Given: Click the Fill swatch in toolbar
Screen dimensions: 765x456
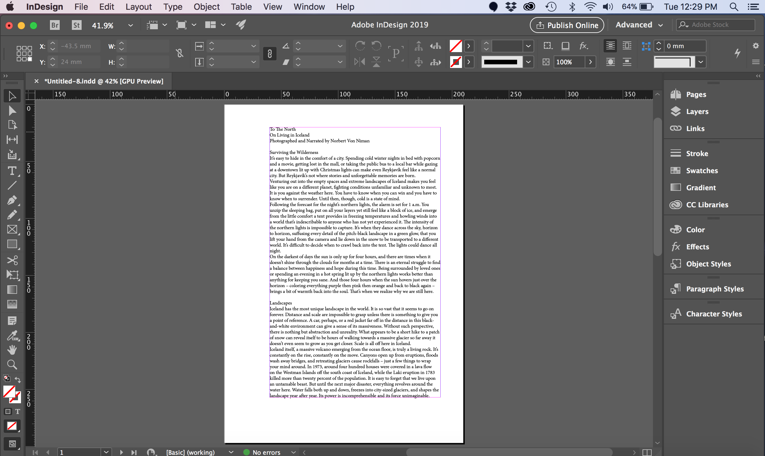Looking at the screenshot, I should tap(9, 392).
